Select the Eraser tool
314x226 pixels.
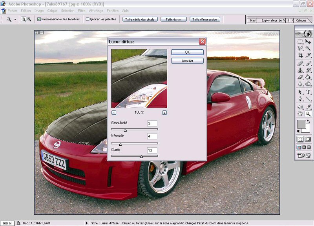300,77
